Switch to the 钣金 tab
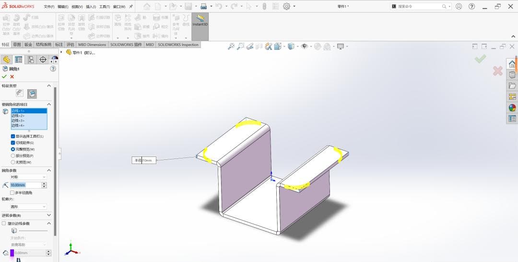Viewport: 518px width, 262px height. 28,45
